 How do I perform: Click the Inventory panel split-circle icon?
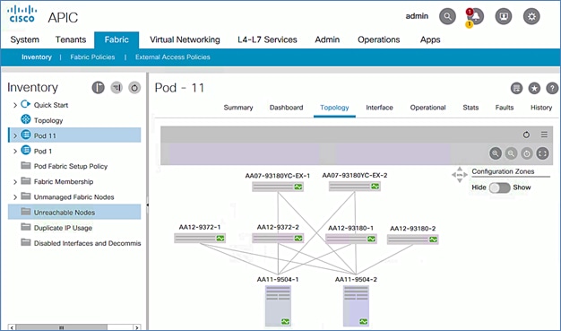click(x=98, y=87)
